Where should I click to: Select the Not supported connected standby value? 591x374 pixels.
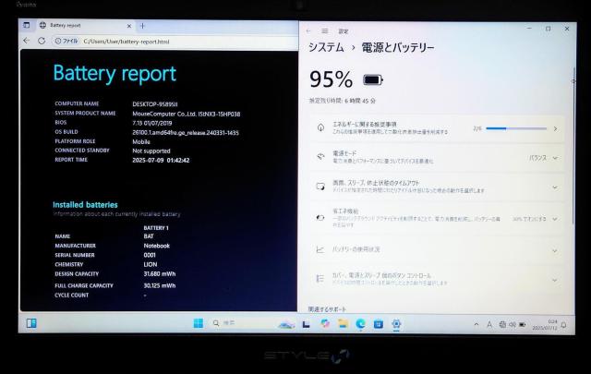(x=151, y=151)
